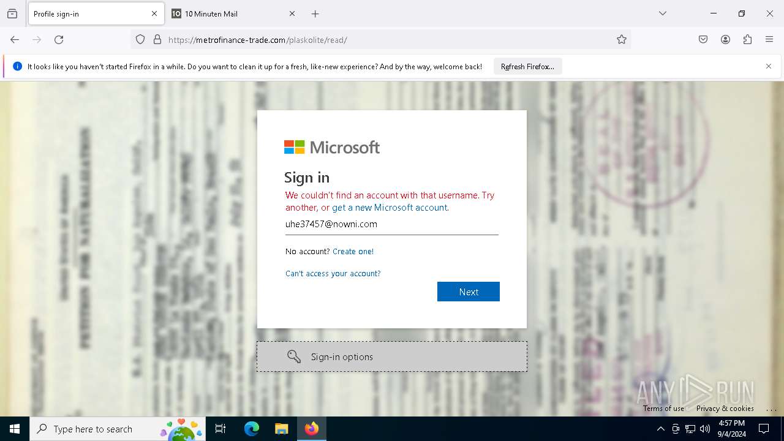Open Sign-in options
This screenshot has height=441, width=784.
click(x=392, y=356)
